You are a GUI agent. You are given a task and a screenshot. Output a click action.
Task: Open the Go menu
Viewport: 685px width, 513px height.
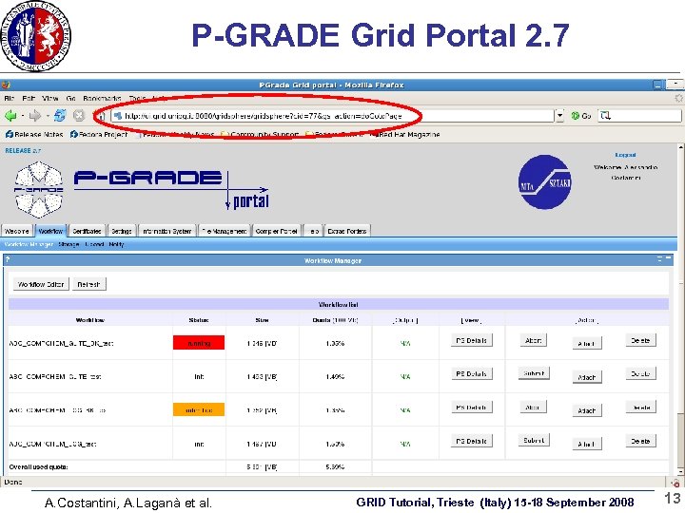point(70,99)
